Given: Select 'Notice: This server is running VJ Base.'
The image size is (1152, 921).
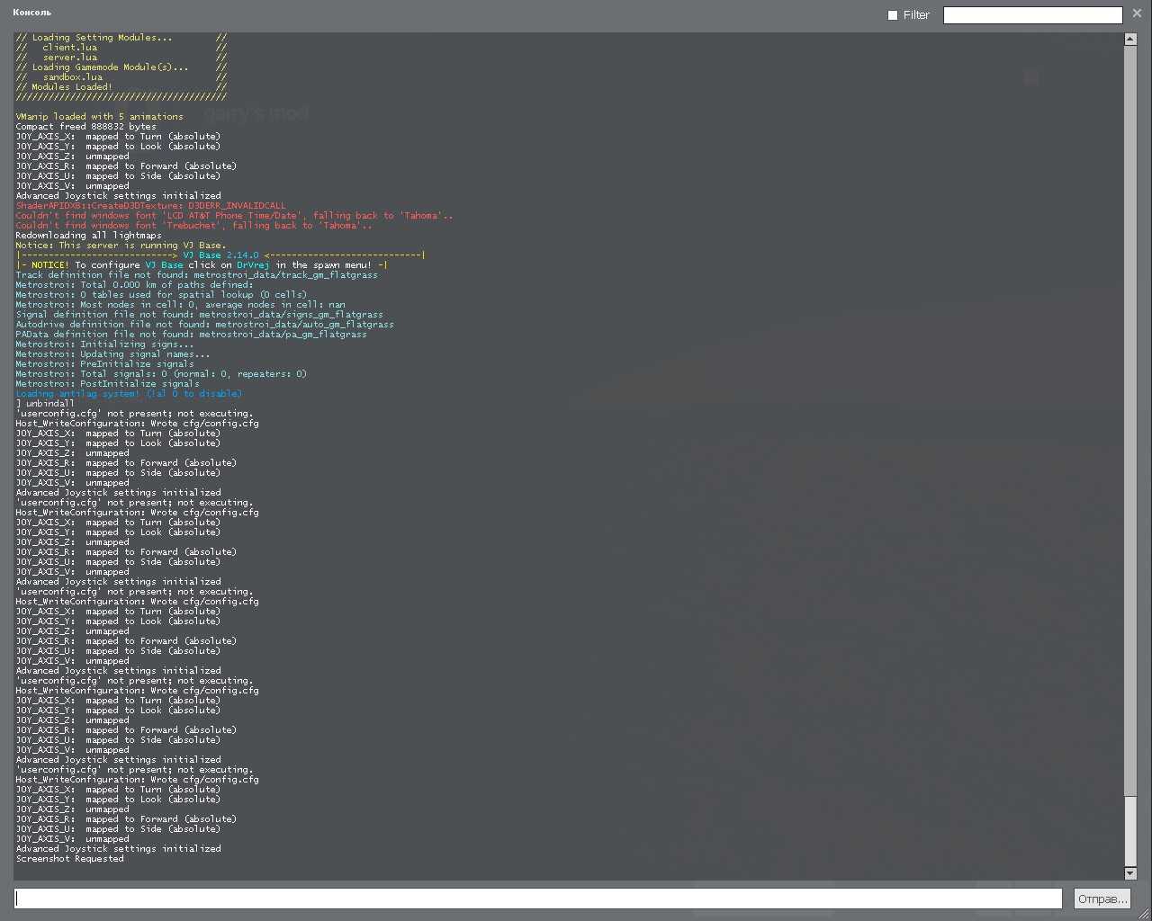Looking at the screenshot, I should coord(121,246).
